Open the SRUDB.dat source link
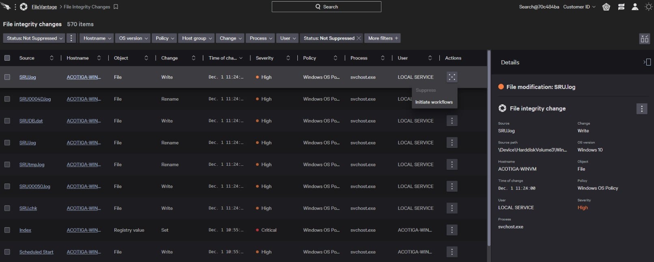The image size is (654, 262). [x=31, y=121]
